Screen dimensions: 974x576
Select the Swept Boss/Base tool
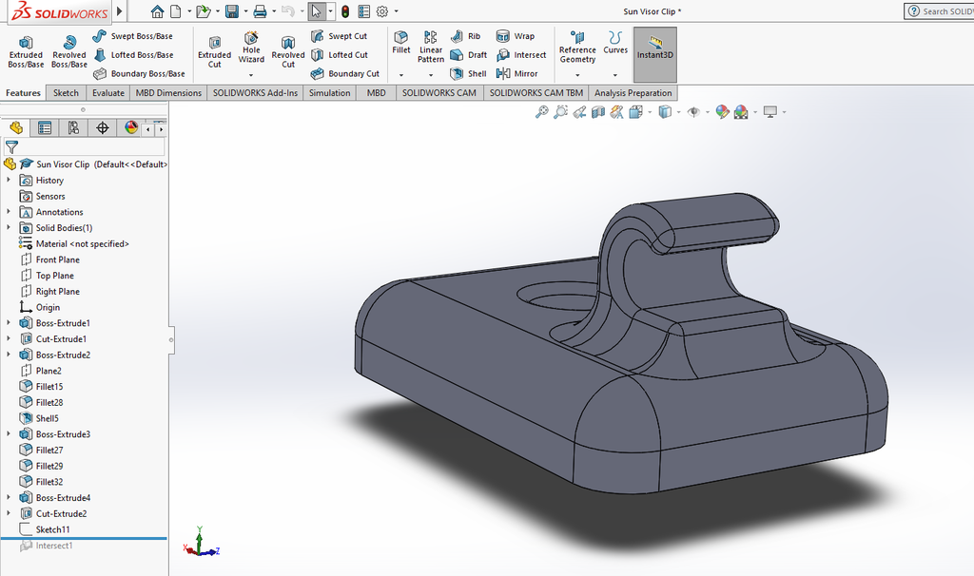[134, 36]
